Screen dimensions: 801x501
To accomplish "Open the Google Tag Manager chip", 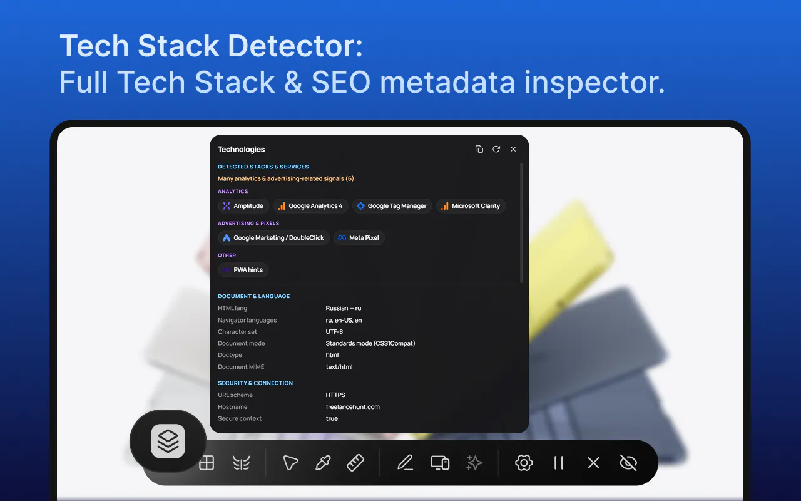I will pos(392,206).
